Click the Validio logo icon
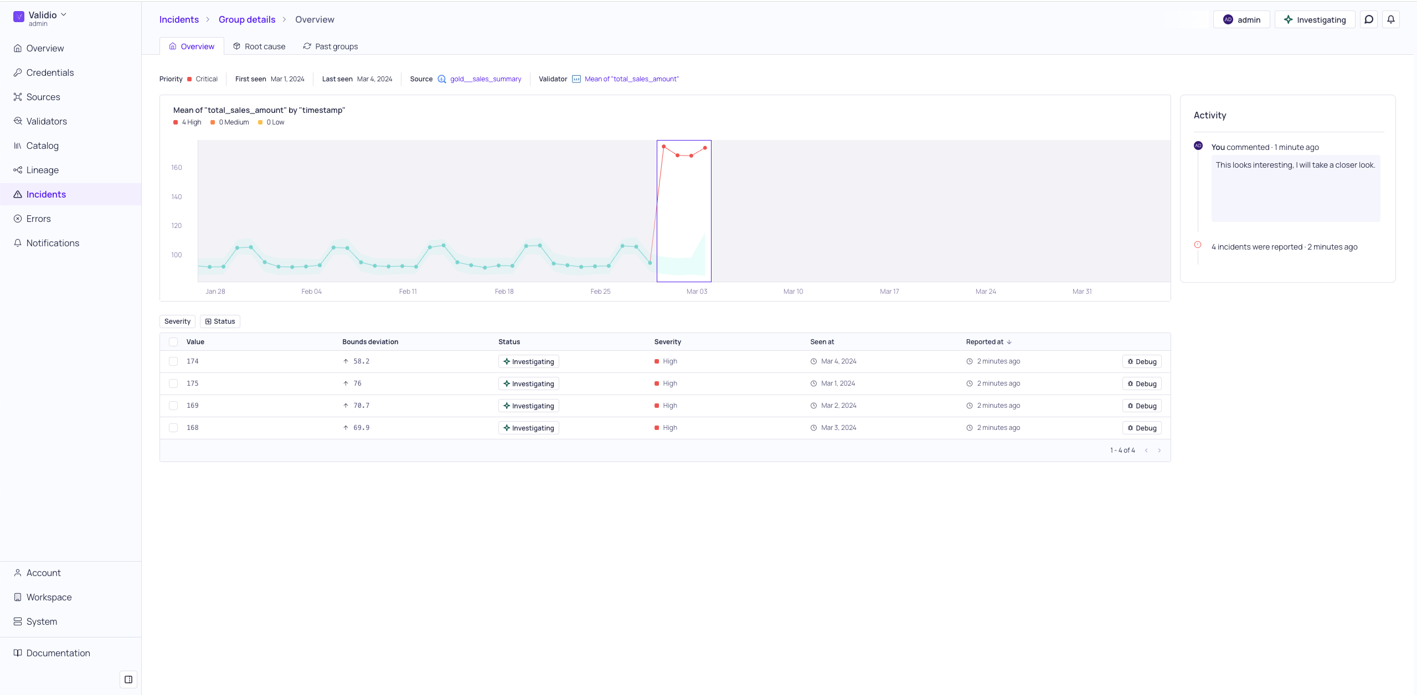 coord(19,17)
